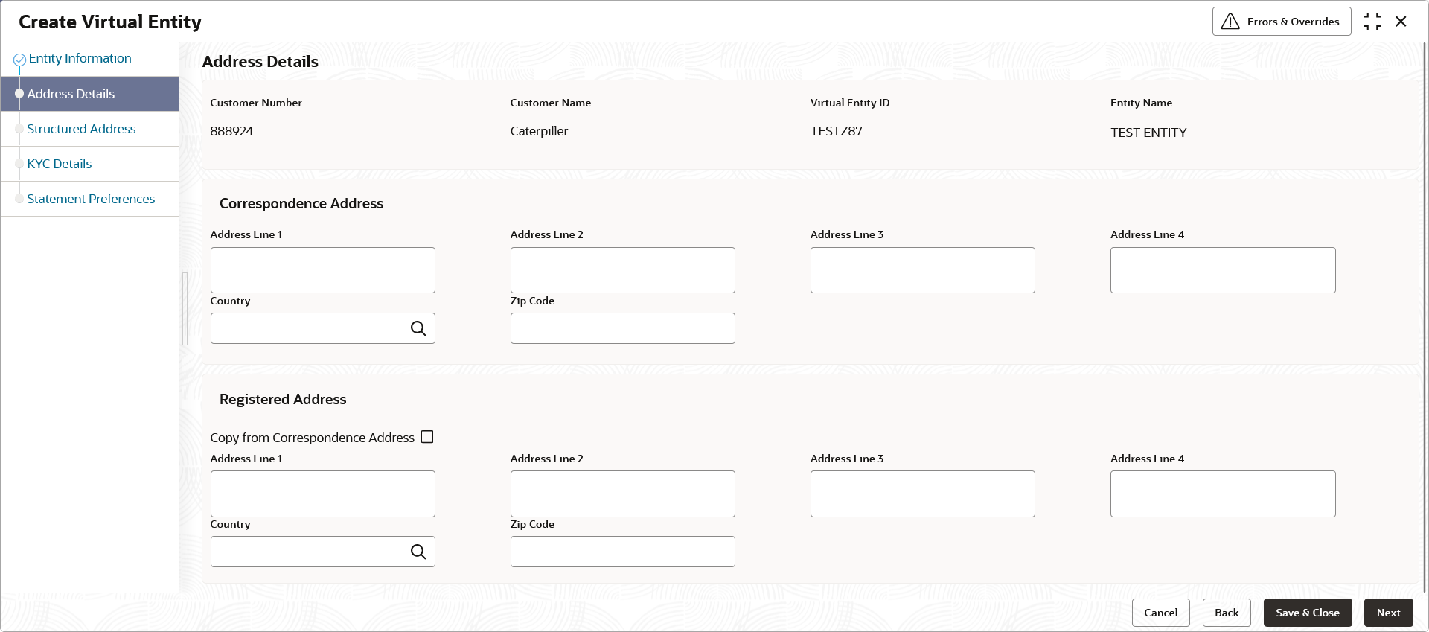Click the Registered Address Line 4 field

1223,494
